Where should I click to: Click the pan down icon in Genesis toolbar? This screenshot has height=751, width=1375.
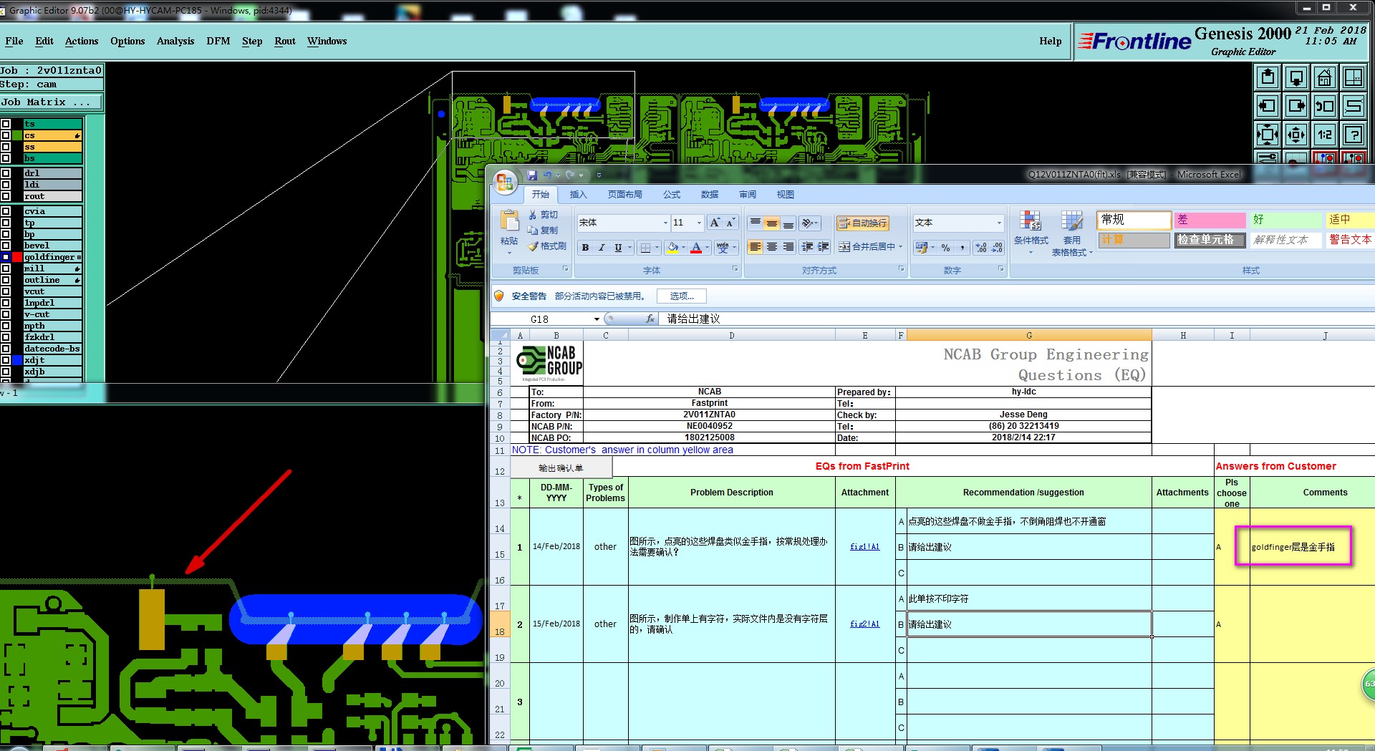pyautogui.click(x=1296, y=77)
